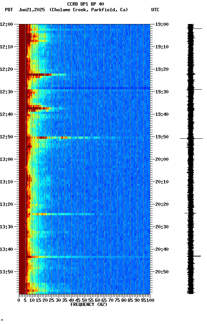Click the 25 Hz frequency tick label
207x324 pixels.
(x=52, y=300)
